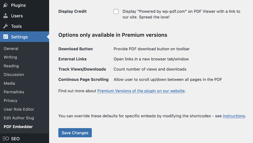The height and width of the screenshot is (143, 253).
Task: Click the Settings sliders icon
Action: click(x=6, y=37)
